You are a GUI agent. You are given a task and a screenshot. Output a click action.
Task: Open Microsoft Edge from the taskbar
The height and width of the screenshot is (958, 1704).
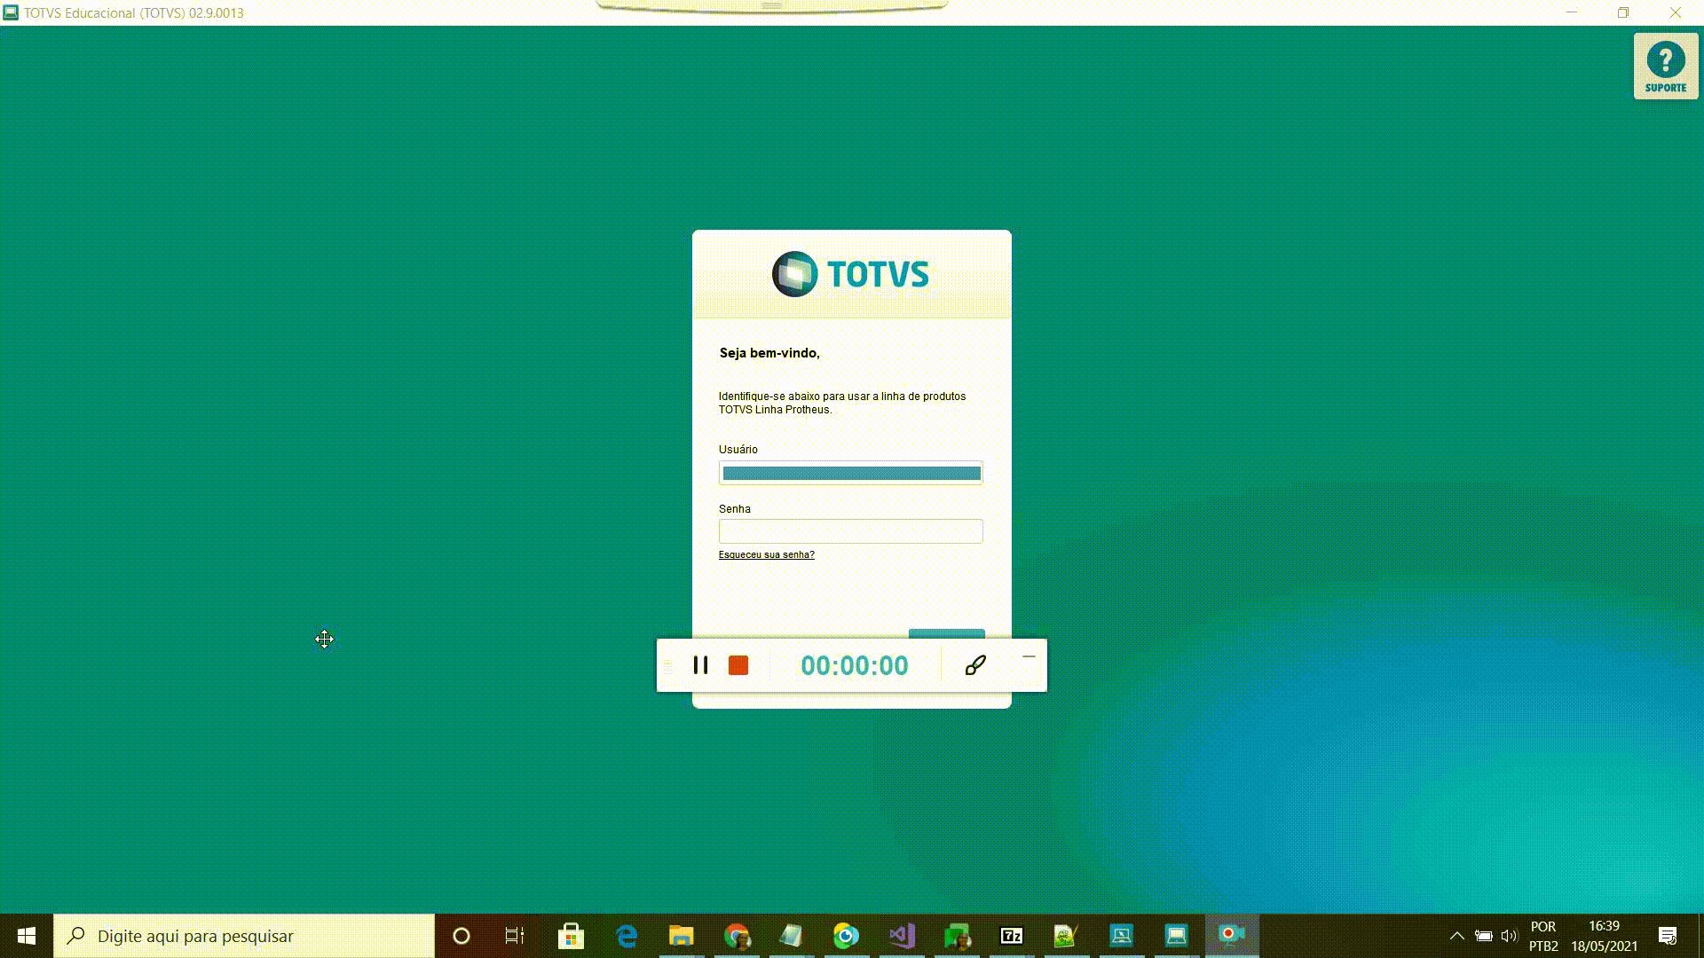pyautogui.click(x=627, y=936)
